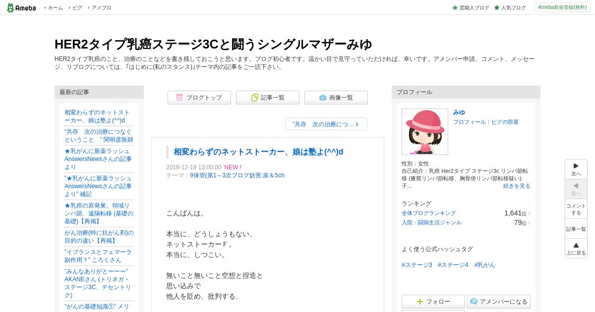Image resolution: width=595 pixels, height=312 pixels.
Task: Click the green plus icon on フォロー
Action: [420, 302]
